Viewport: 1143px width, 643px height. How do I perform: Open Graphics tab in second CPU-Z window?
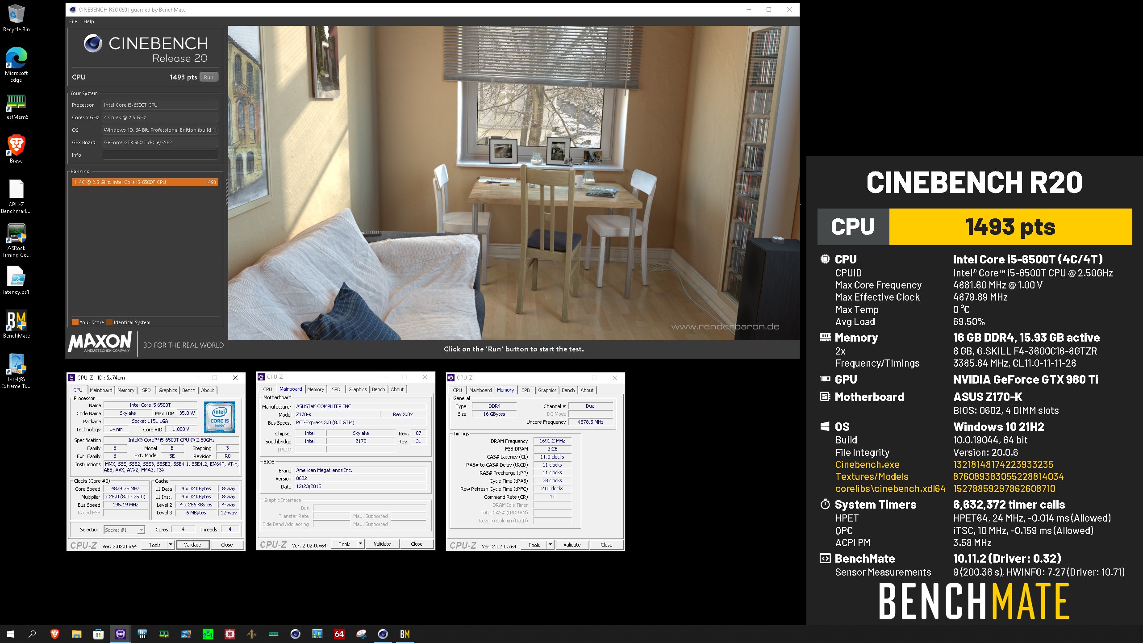(357, 389)
